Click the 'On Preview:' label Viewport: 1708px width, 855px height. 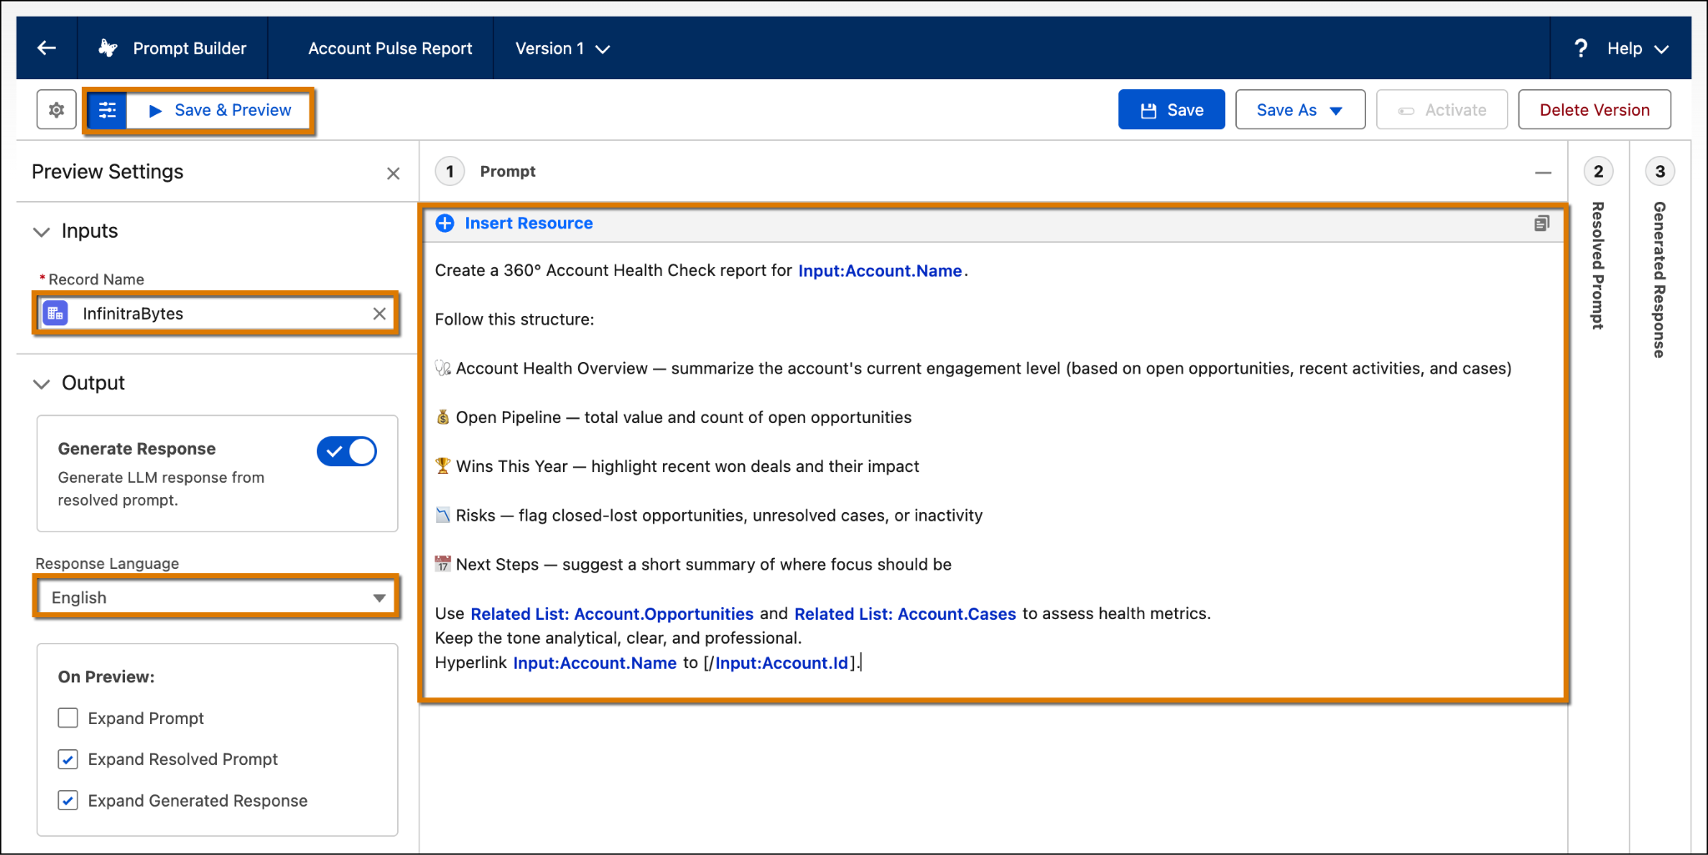tap(107, 677)
